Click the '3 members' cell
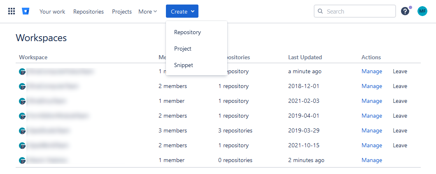 (173, 131)
